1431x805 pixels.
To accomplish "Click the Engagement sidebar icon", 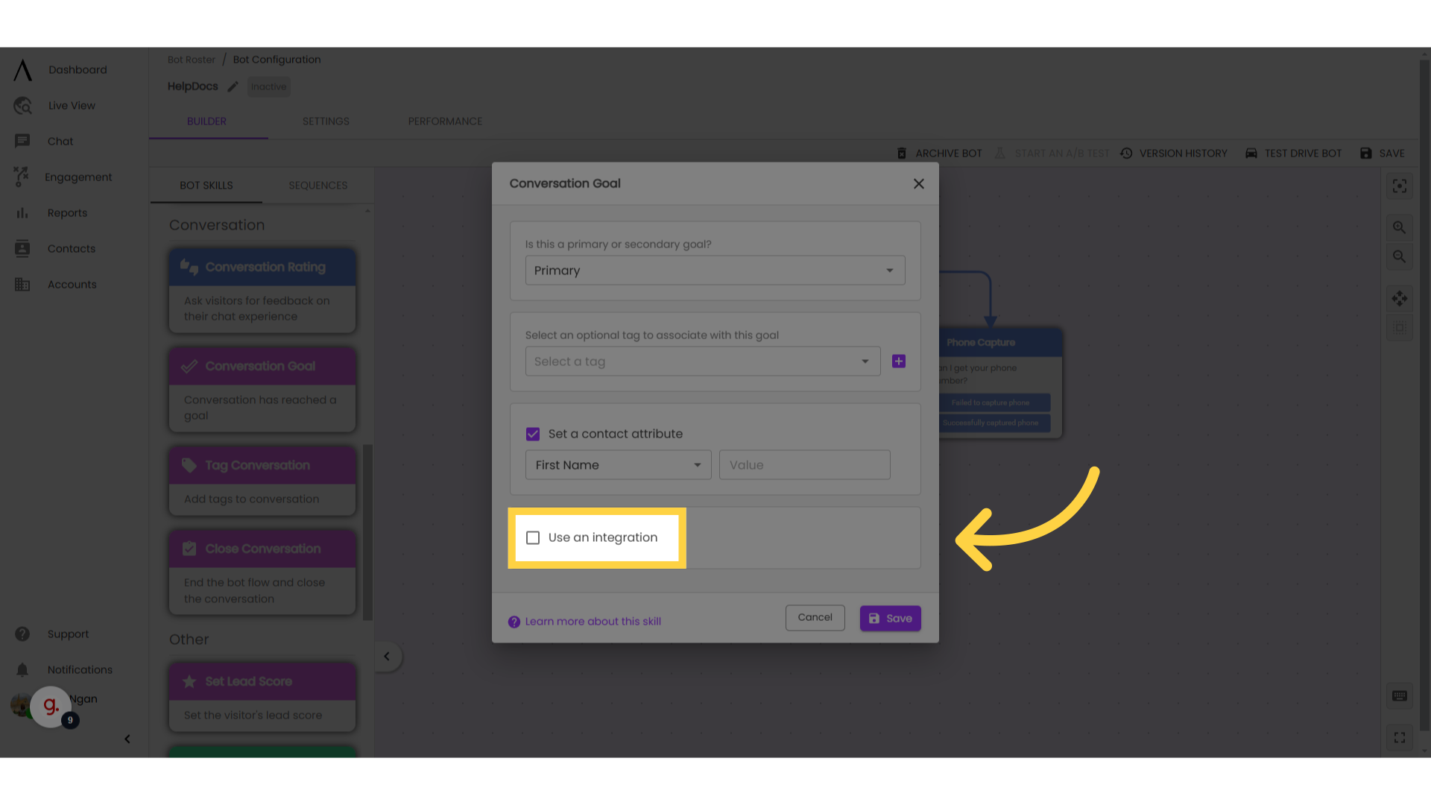I will [22, 177].
